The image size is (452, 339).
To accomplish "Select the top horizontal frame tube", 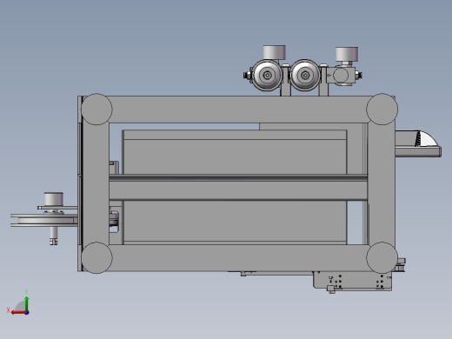I will tap(239, 110).
